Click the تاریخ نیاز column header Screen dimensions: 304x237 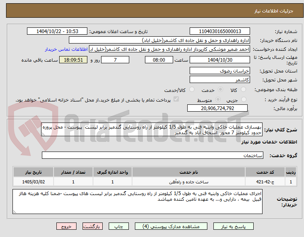(x=33, y=172)
